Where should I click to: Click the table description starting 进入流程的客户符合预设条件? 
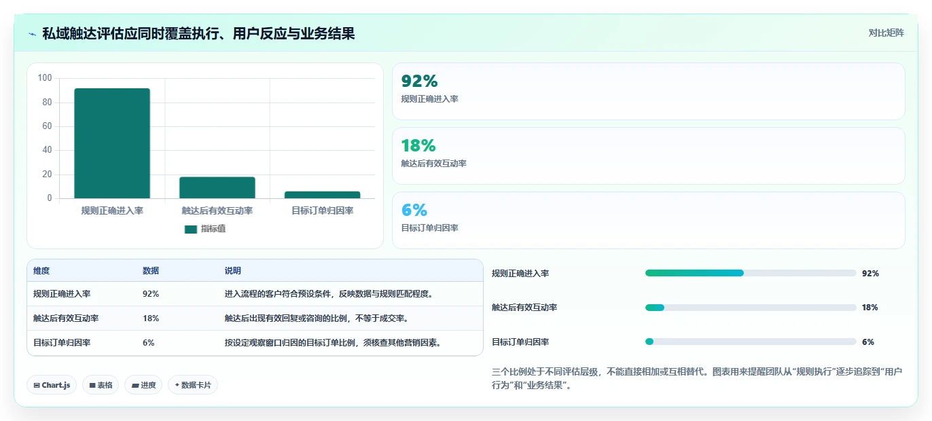329,294
